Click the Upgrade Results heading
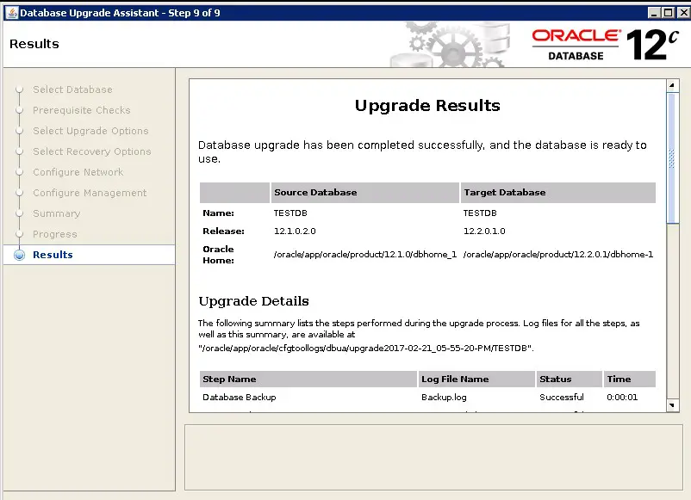This screenshot has width=691, height=500. pos(427,106)
